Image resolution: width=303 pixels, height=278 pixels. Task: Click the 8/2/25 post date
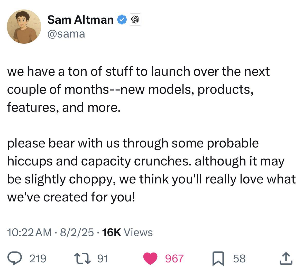coord(77,233)
